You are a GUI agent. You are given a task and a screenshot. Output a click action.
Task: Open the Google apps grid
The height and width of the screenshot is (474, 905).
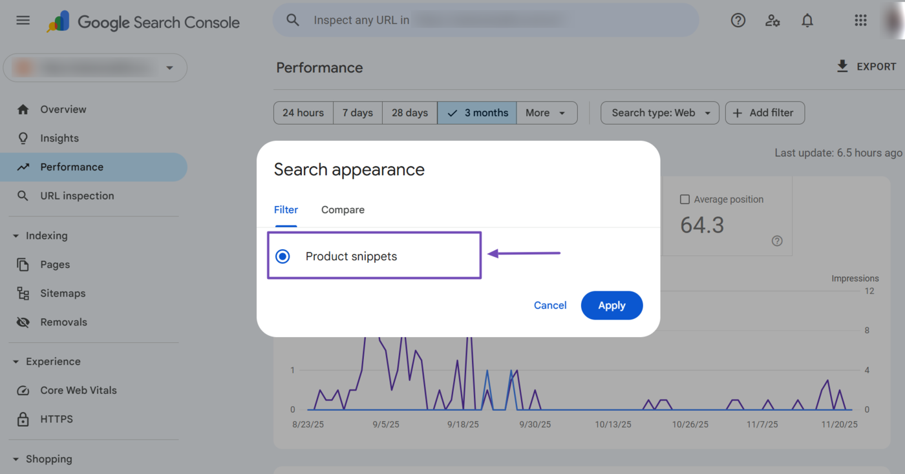click(860, 20)
